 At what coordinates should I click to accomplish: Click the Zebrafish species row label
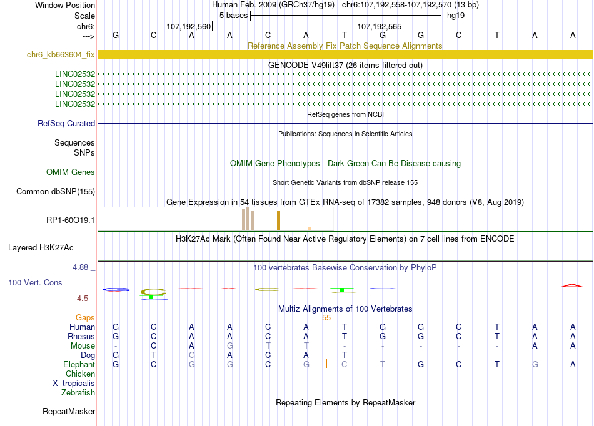(x=78, y=393)
